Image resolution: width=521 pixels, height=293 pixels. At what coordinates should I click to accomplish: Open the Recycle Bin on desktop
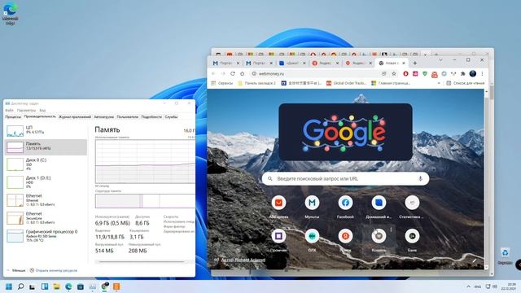505,256
